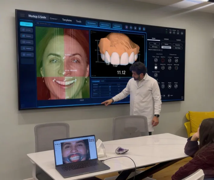Select the second tab below the 3D viewer
The image size is (214, 180).
(x=102, y=81)
